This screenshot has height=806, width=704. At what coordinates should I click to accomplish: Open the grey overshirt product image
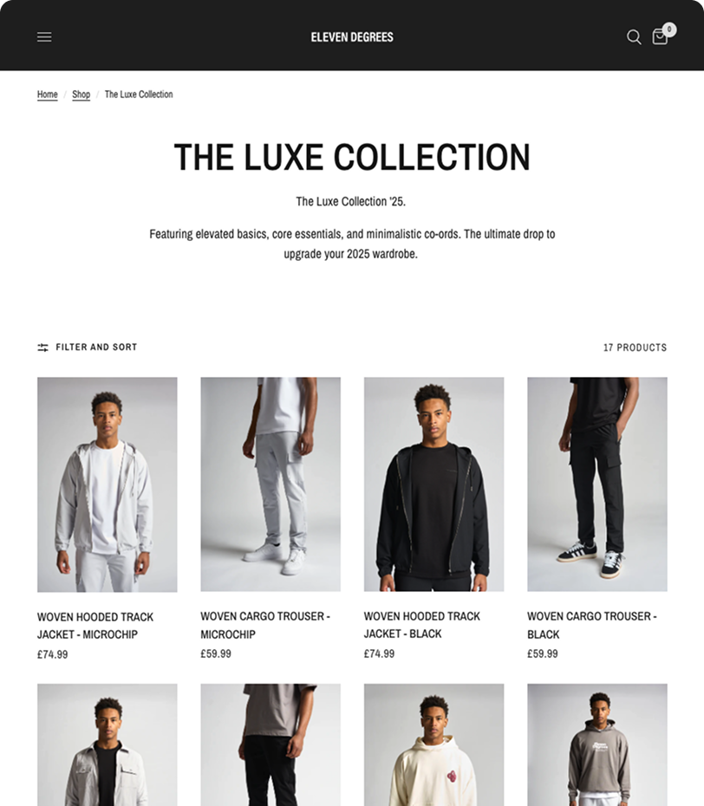pos(107,744)
